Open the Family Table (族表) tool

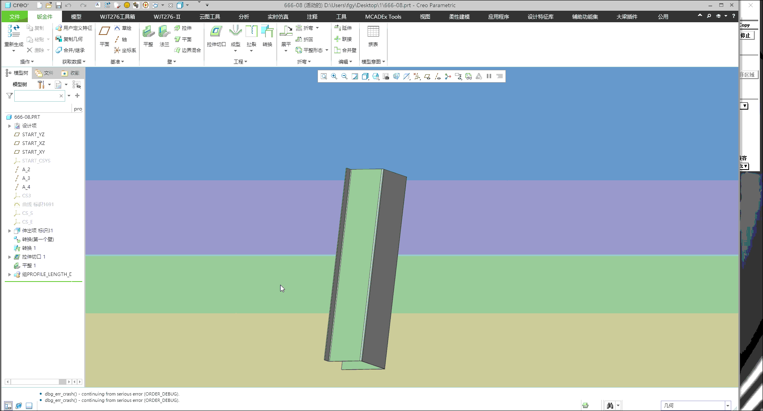[373, 36]
